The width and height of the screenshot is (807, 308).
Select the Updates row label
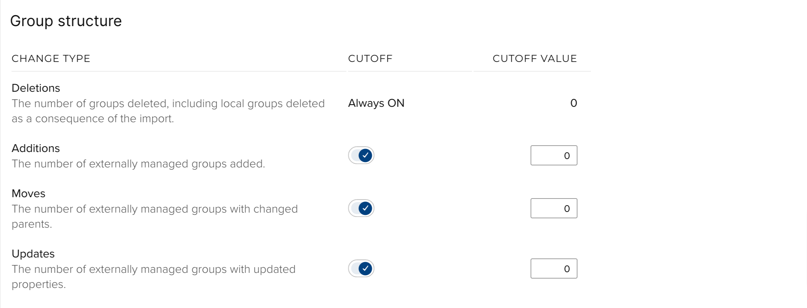click(33, 254)
